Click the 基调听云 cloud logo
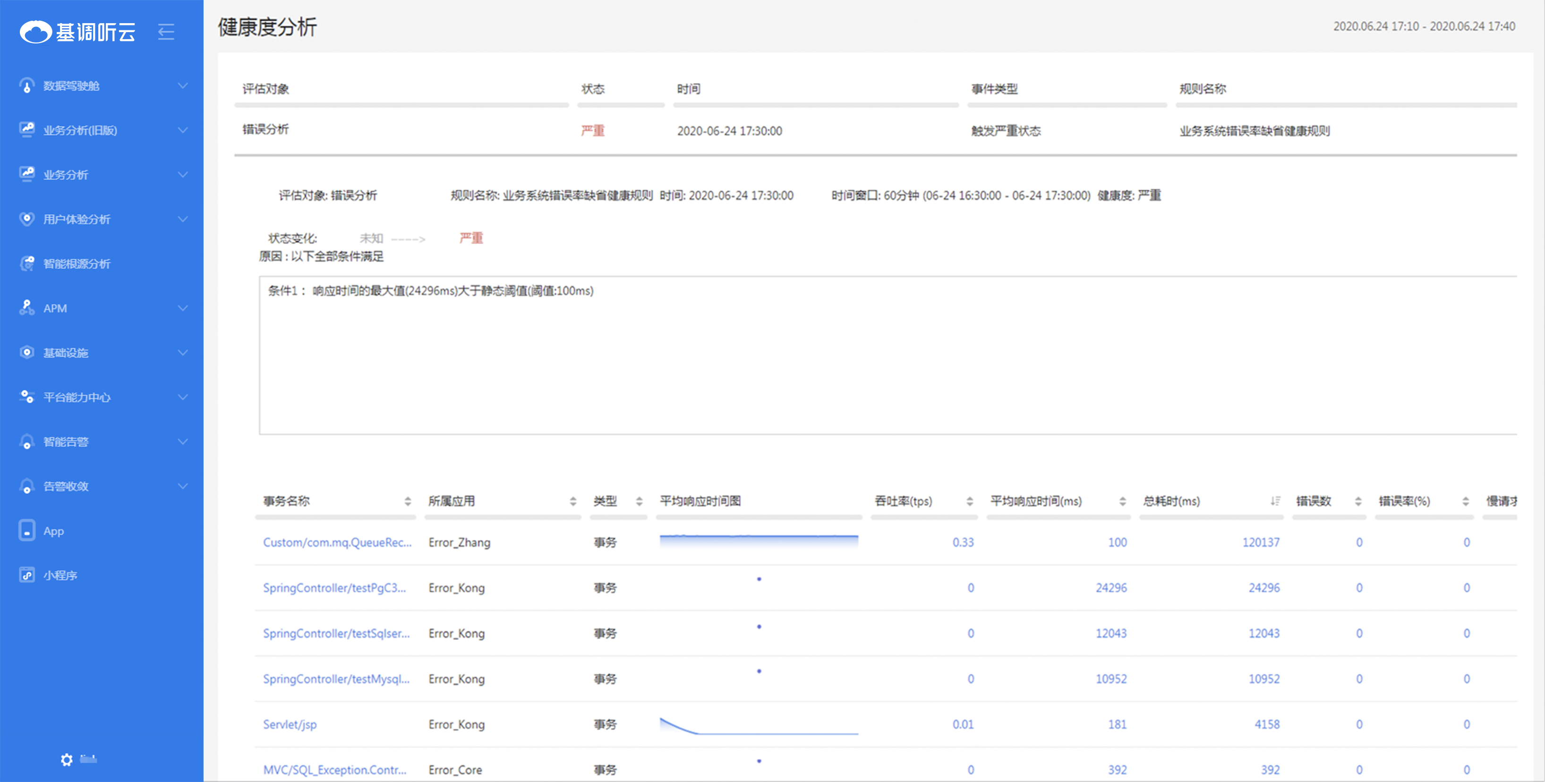The height and width of the screenshot is (782, 1545). (36, 32)
